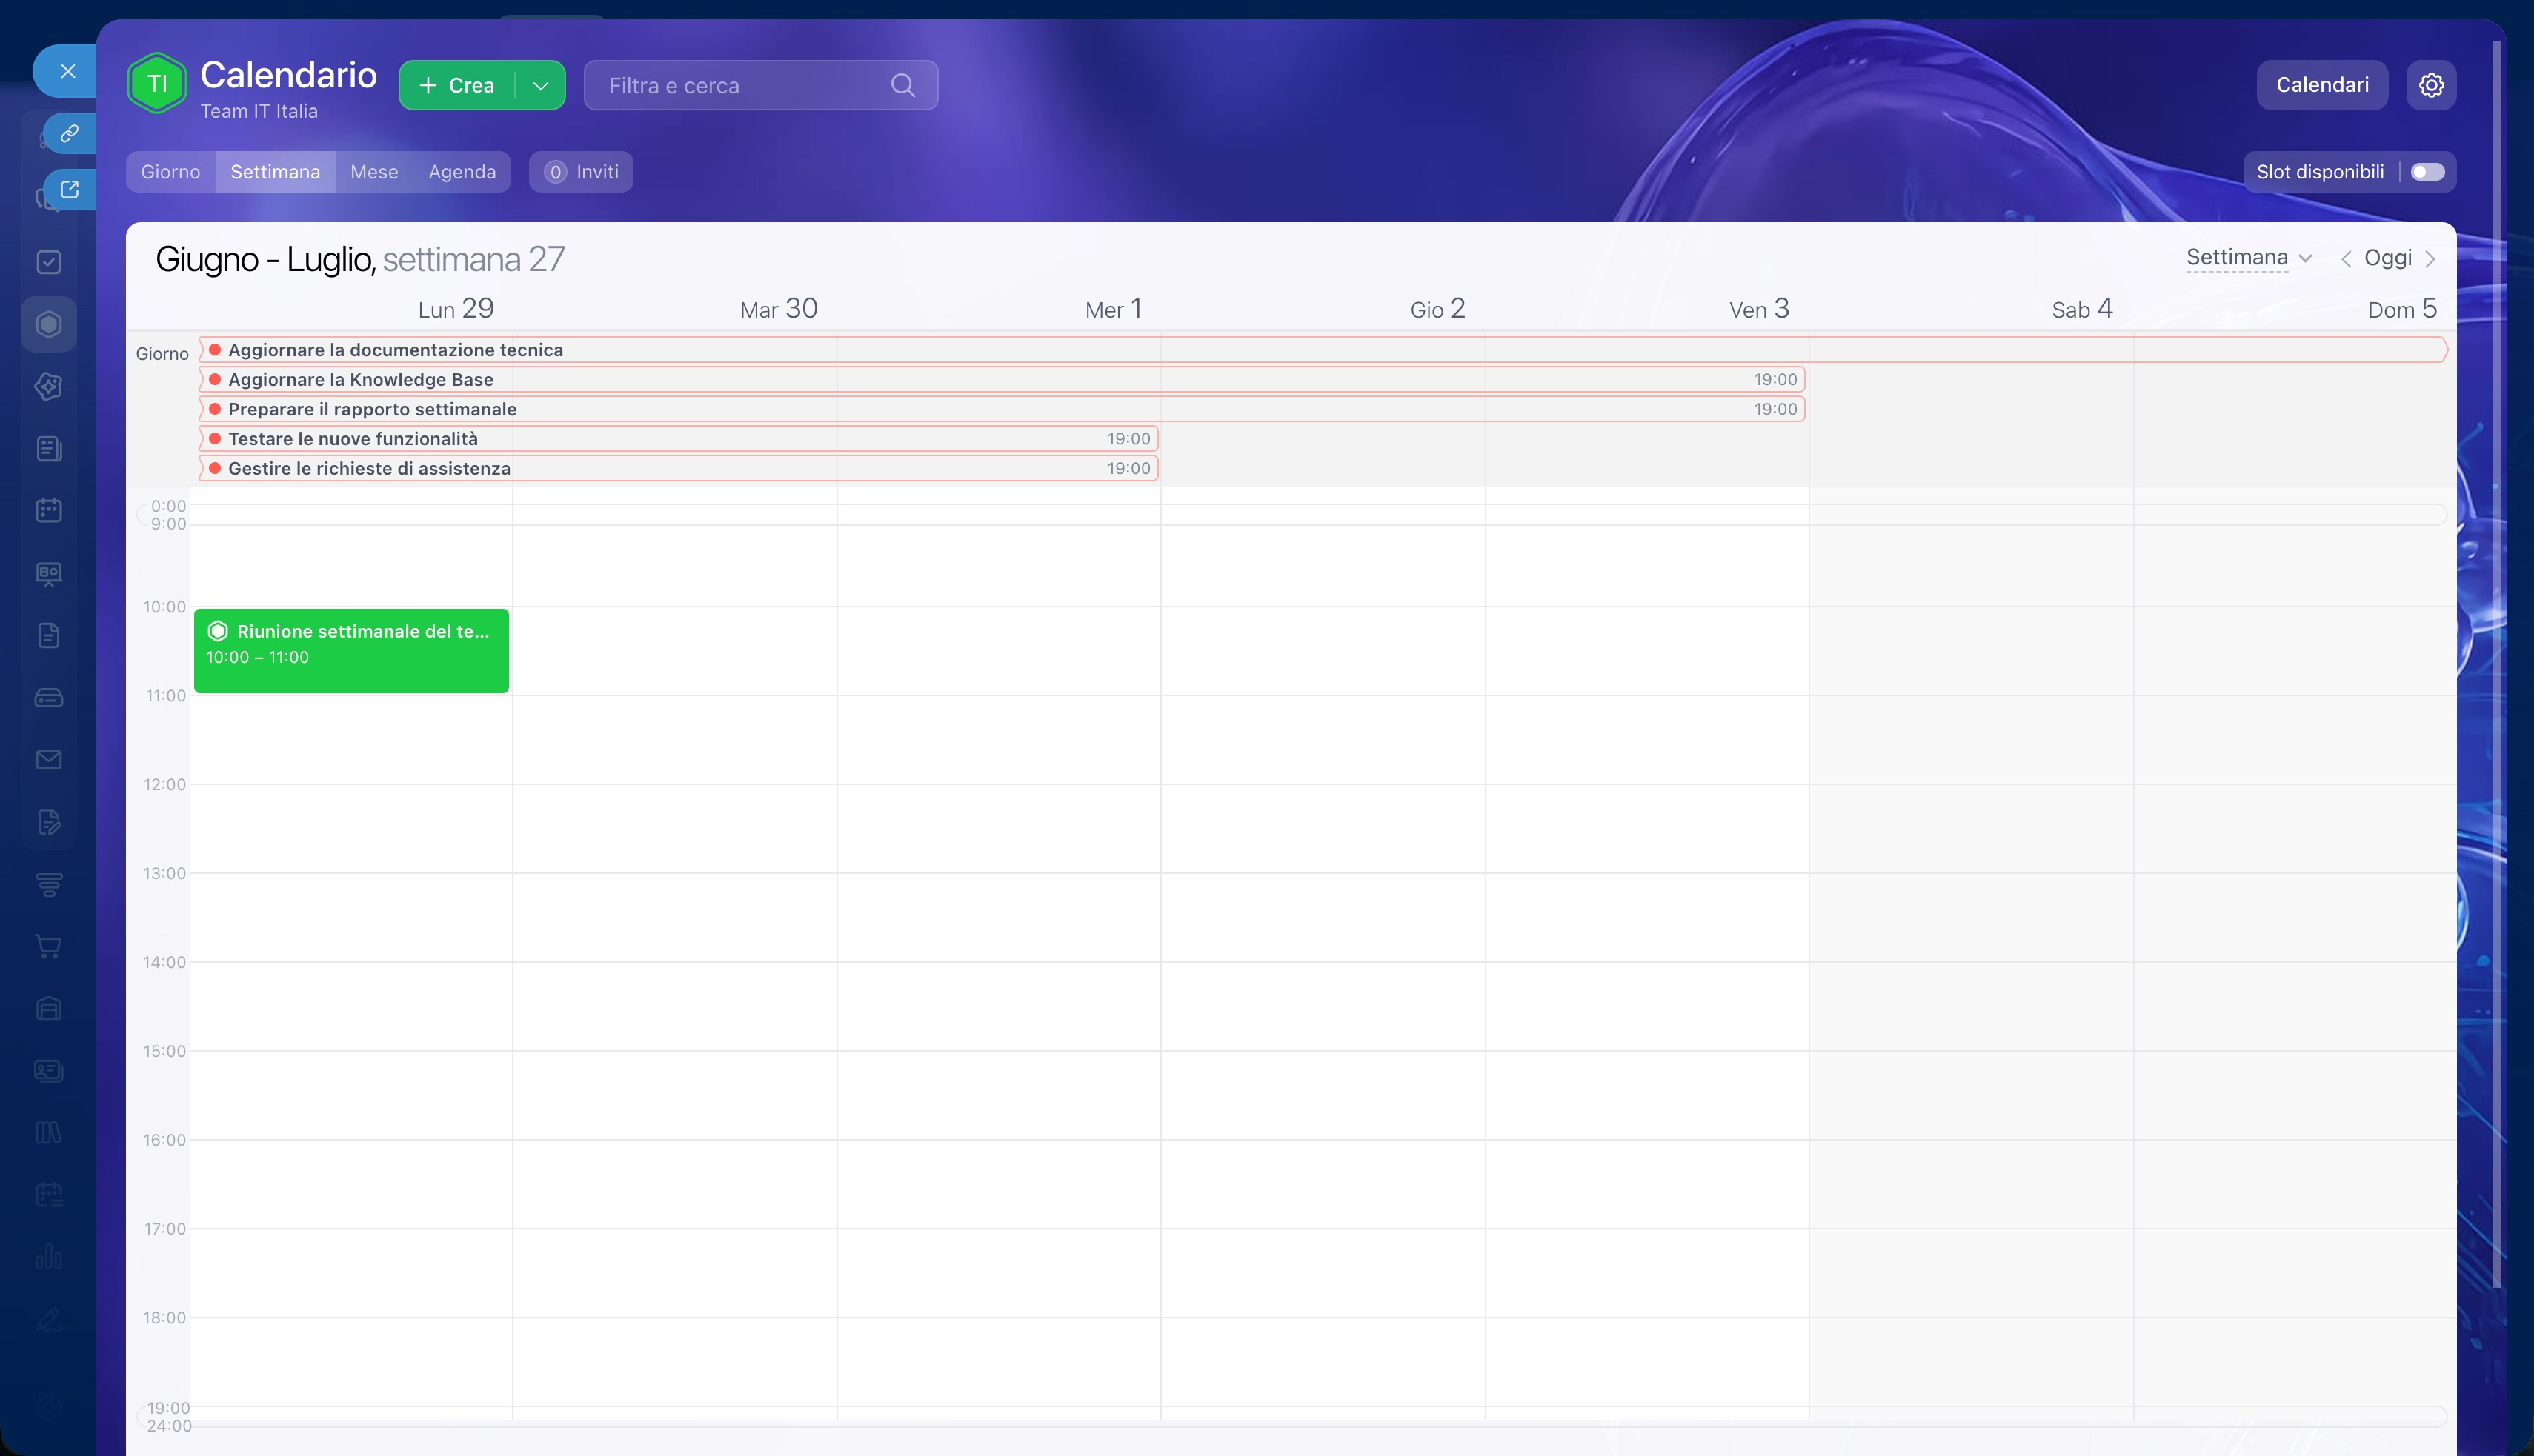Open the drive storage sidebar icon

tap(49, 698)
